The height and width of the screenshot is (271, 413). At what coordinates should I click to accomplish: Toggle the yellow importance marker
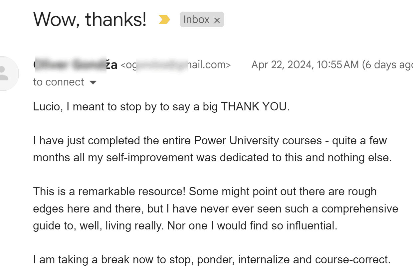click(164, 20)
